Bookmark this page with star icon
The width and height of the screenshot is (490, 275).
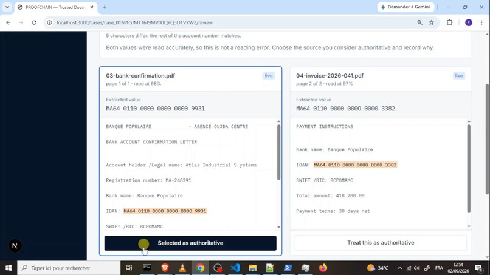pyautogui.click(x=432, y=22)
